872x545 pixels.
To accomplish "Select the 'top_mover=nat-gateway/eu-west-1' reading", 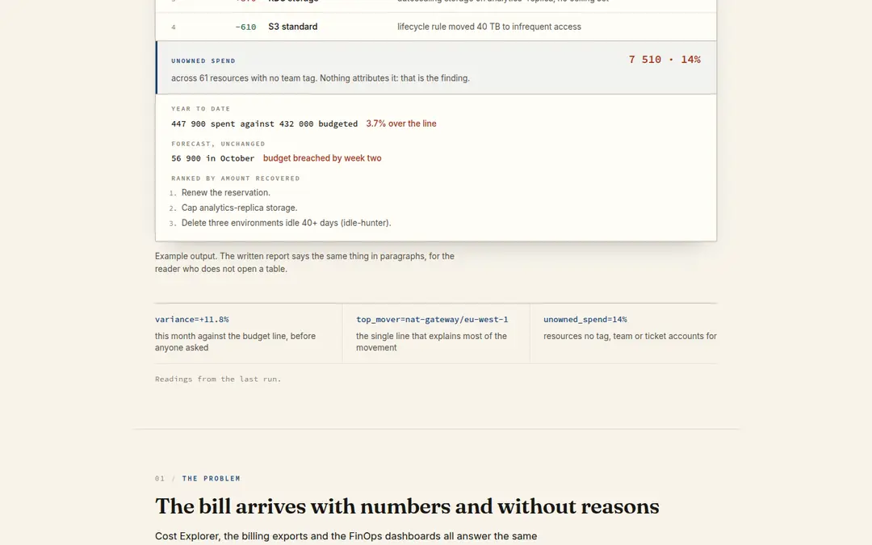I will pos(432,319).
